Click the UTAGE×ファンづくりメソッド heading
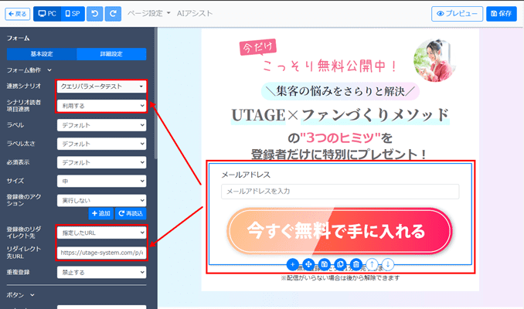Screen dimensions: 524x309 (340, 115)
